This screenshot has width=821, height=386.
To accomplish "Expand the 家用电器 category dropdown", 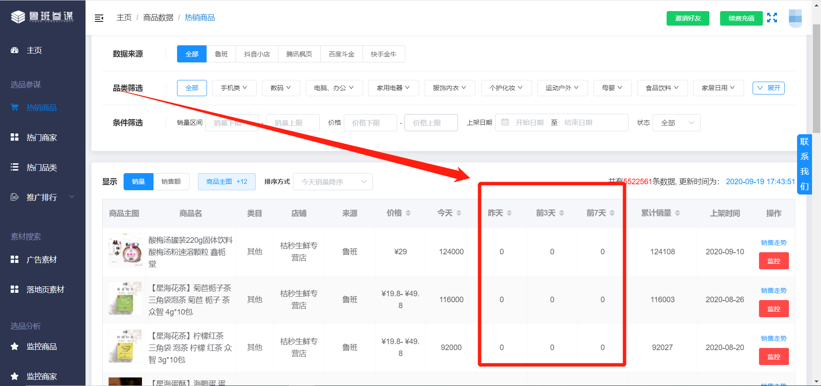I will point(393,88).
